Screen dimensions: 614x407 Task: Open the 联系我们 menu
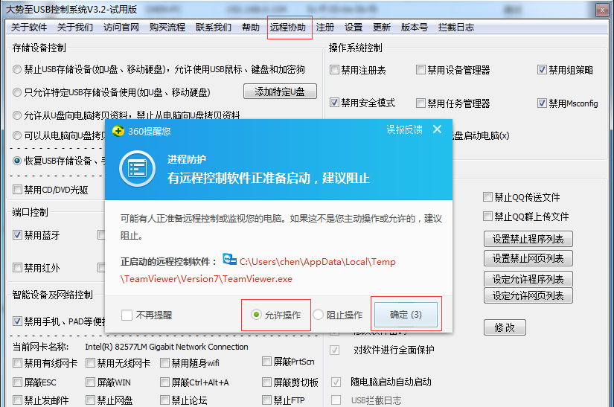[214, 28]
